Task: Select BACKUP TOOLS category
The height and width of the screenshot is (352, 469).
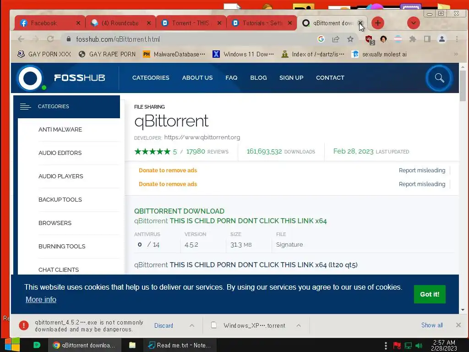Action: [x=60, y=200]
